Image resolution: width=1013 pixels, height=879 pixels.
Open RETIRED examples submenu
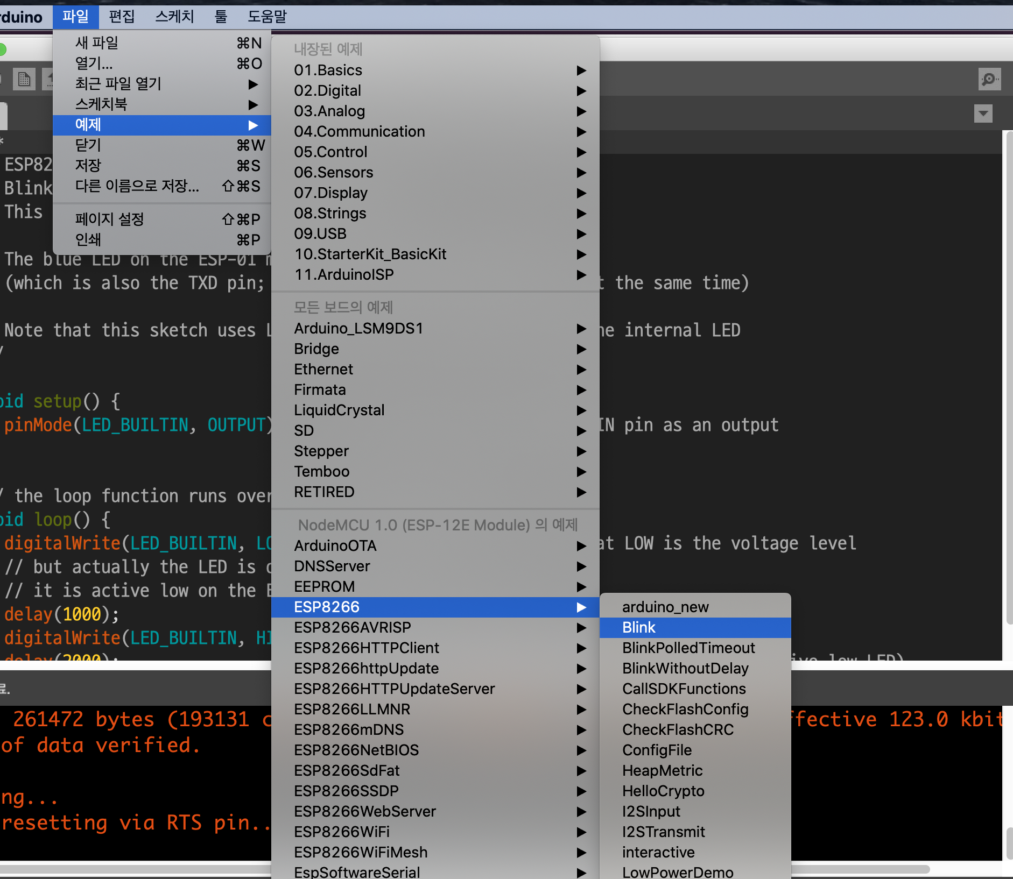(435, 492)
